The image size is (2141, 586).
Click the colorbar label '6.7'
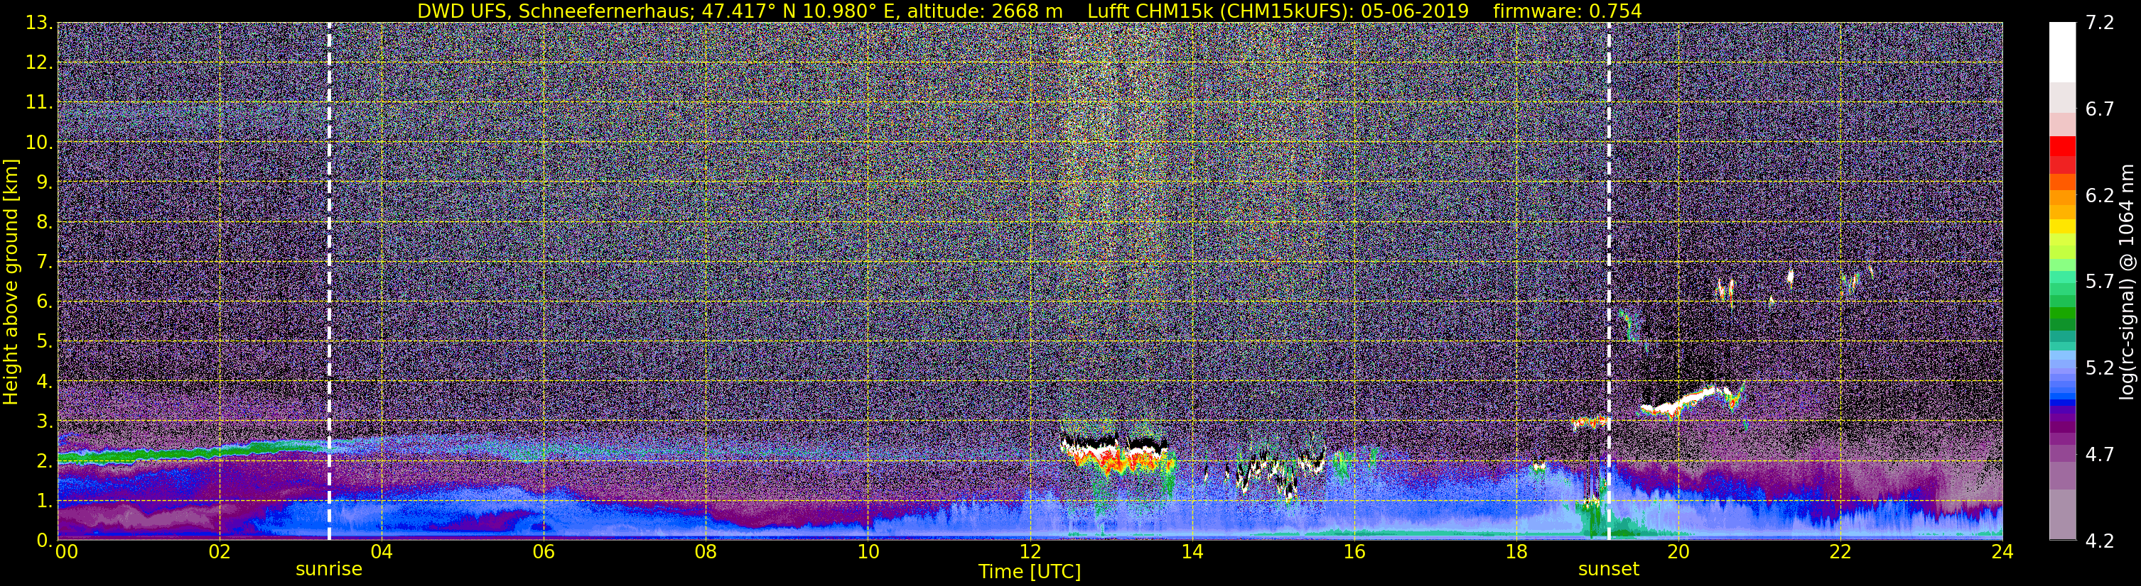2100,109
